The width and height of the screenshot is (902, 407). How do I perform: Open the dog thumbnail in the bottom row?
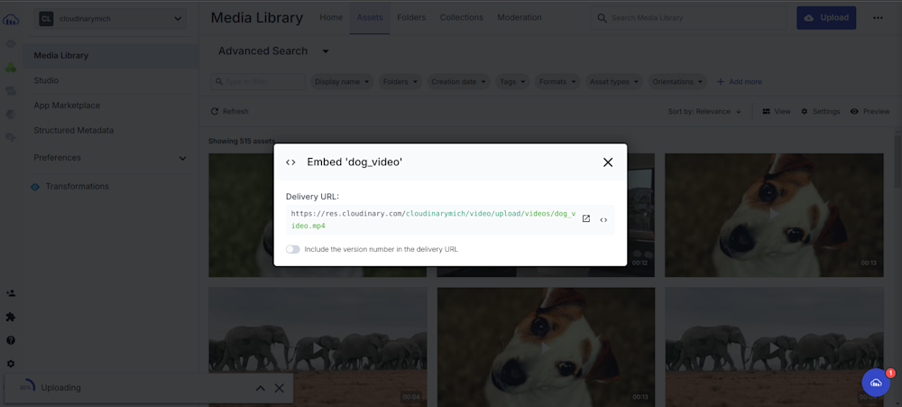tap(546, 347)
